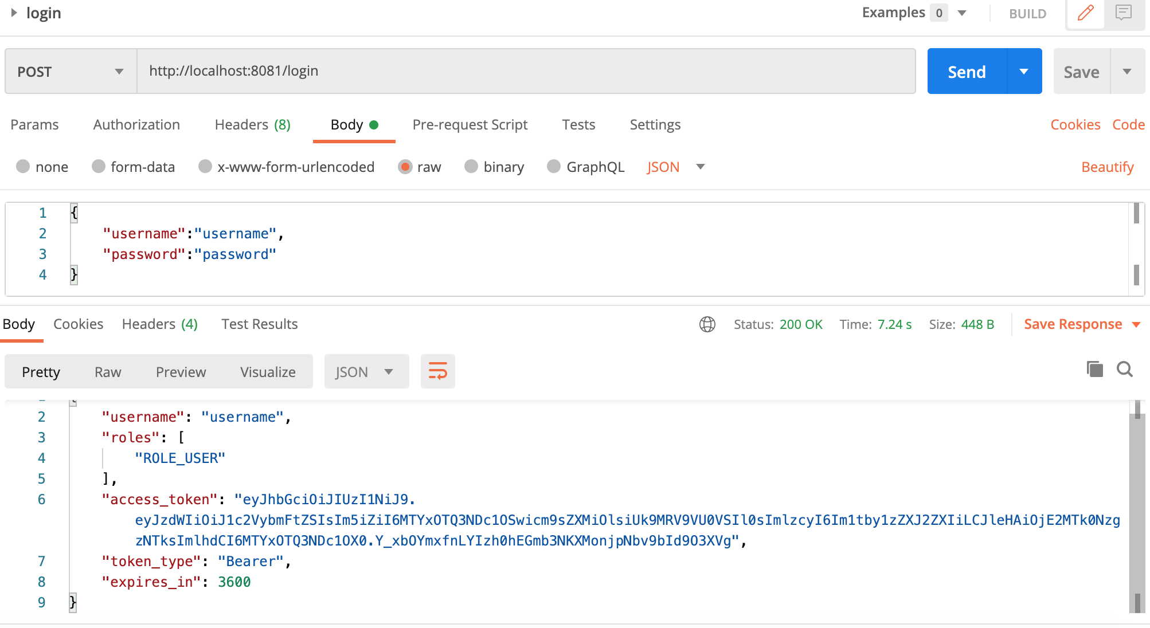This screenshot has width=1150, height=628.
Task: Click the network globe icon near Status
Action: point(707,324)
